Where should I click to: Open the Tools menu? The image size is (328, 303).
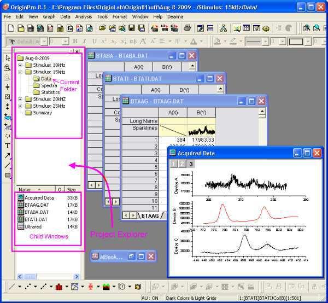click(102, 16)
